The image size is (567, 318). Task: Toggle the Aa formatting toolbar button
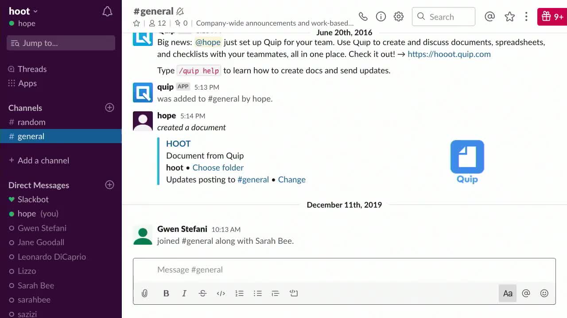tap(508, 293)
